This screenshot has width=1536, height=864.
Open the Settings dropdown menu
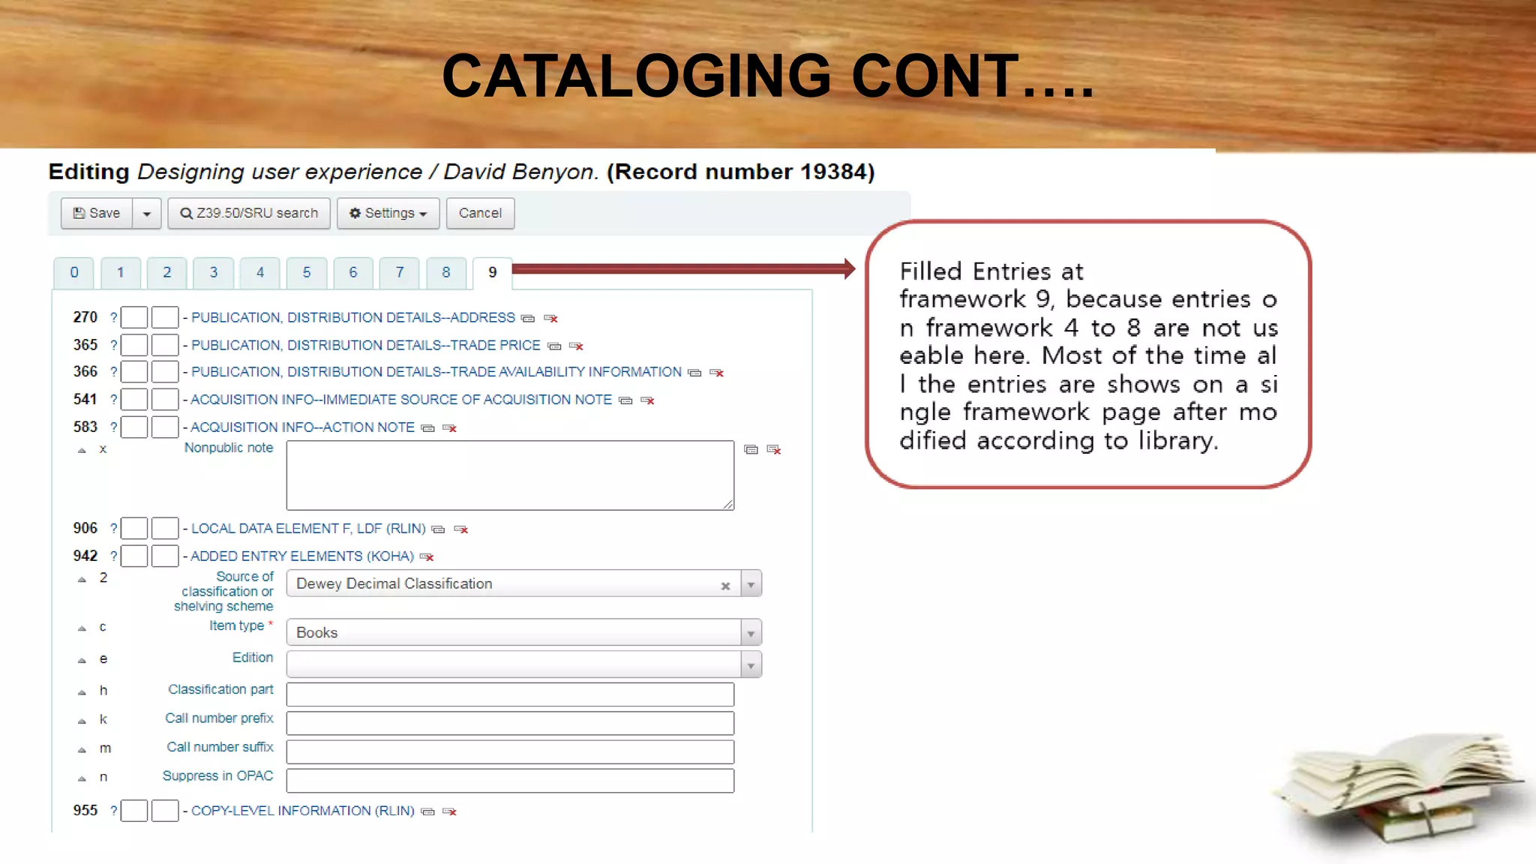pyautogui.click(x=388, y=214)
